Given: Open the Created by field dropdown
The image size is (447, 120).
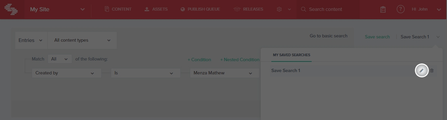Looking at the screenshot, I should (67, 73).
